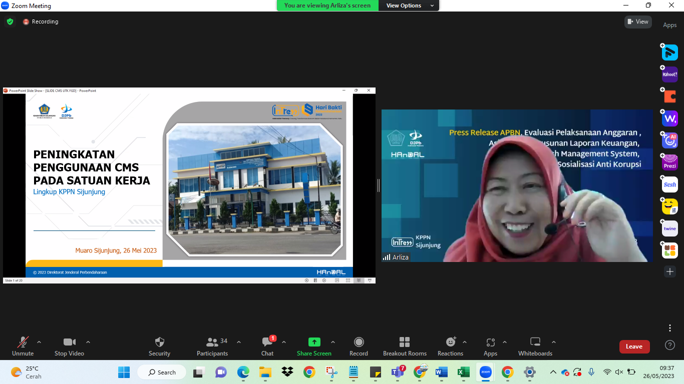Open the Chat panel
This screenshot has width=684, height=384.
pos(267,346)
